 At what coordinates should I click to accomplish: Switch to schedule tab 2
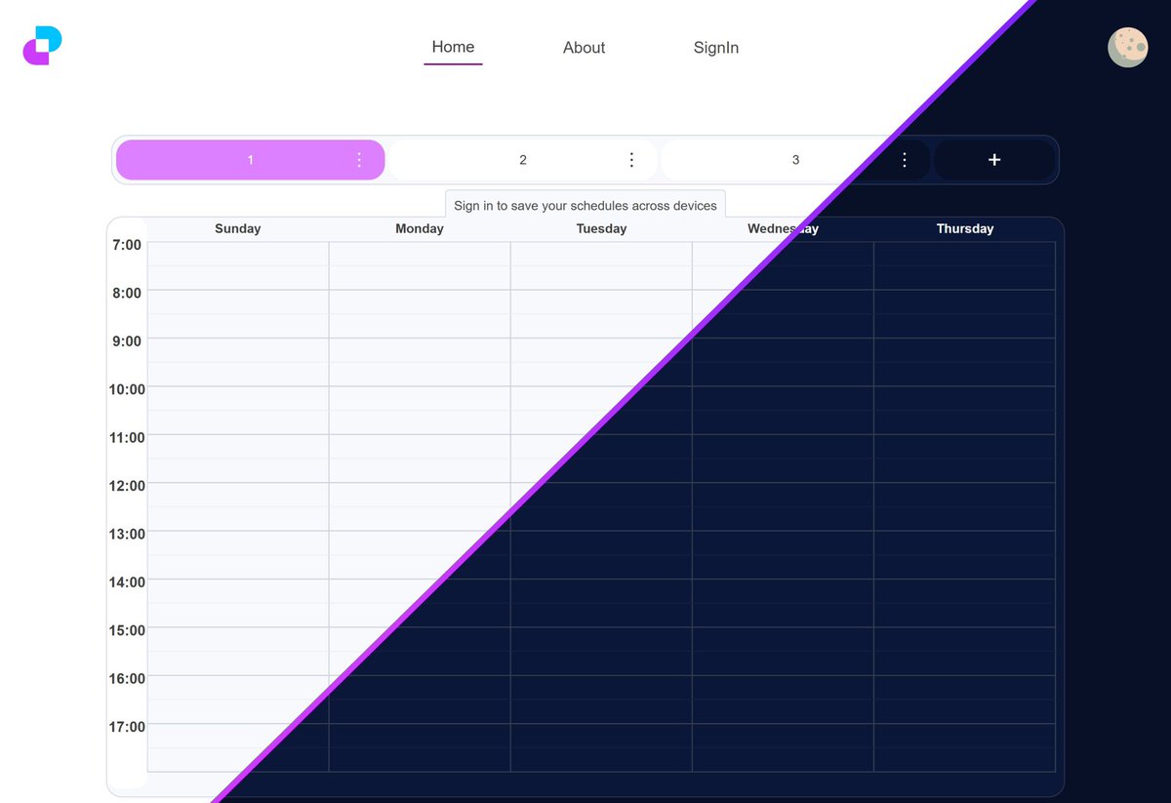coord(523,160)
